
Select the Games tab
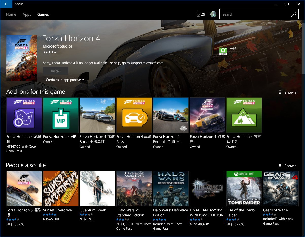pyautogui.click(x=43, y=14)
